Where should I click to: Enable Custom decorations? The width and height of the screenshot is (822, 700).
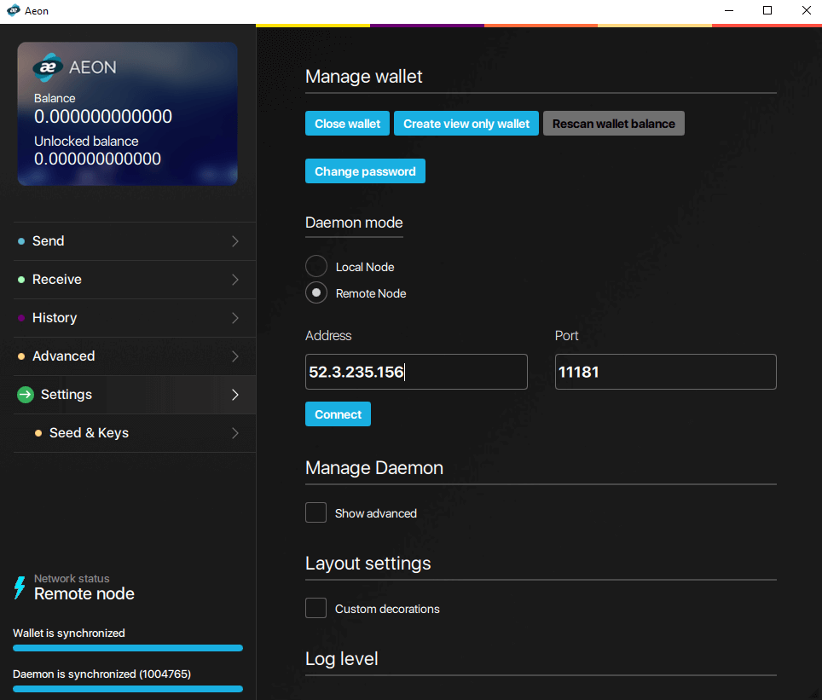pyautogui.click(x=315, y=608)
